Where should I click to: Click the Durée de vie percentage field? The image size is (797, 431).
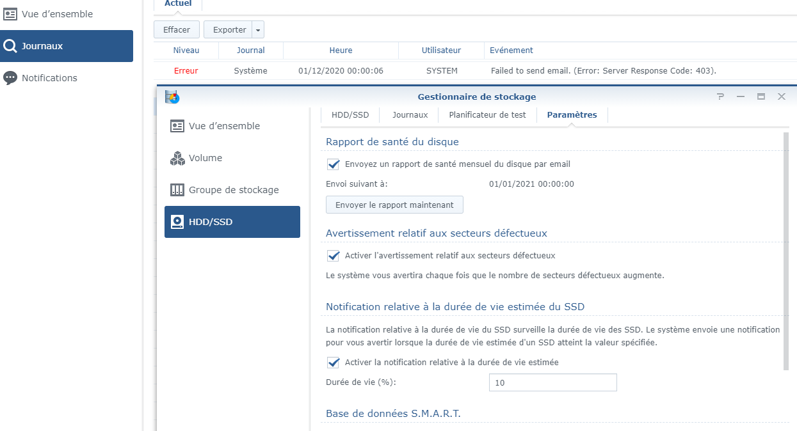552,382
